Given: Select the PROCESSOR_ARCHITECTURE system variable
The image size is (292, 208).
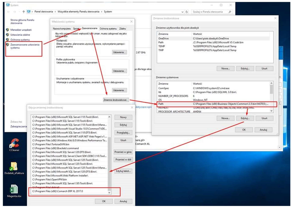Looking at the screenshot, I should point(214,111).
